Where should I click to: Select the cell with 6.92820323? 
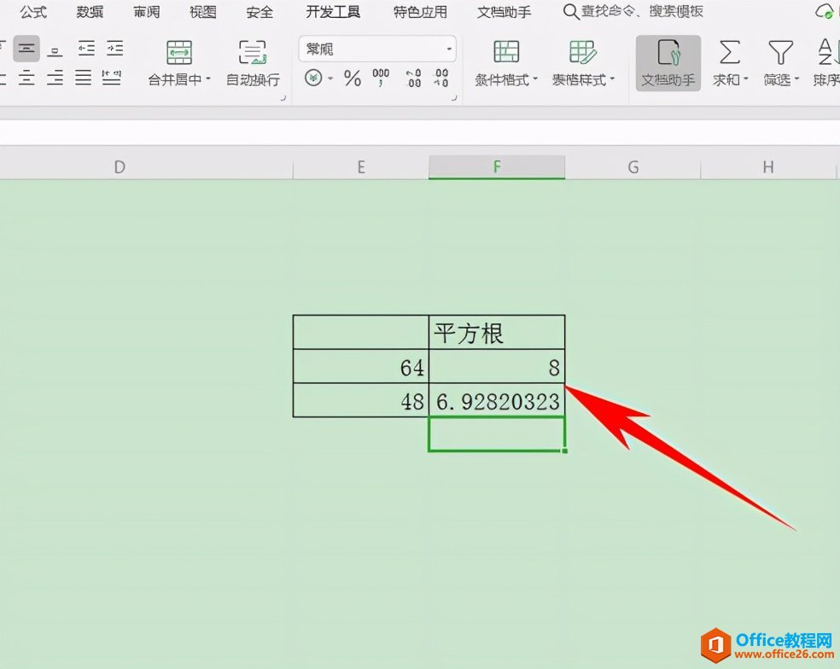point(497,400)
